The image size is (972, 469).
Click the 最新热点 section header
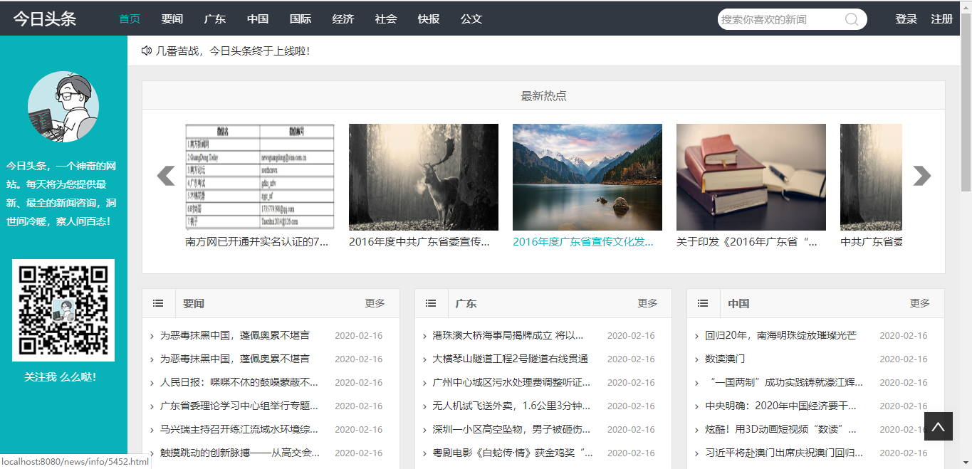pyautogui.click(x=543, y=96)
